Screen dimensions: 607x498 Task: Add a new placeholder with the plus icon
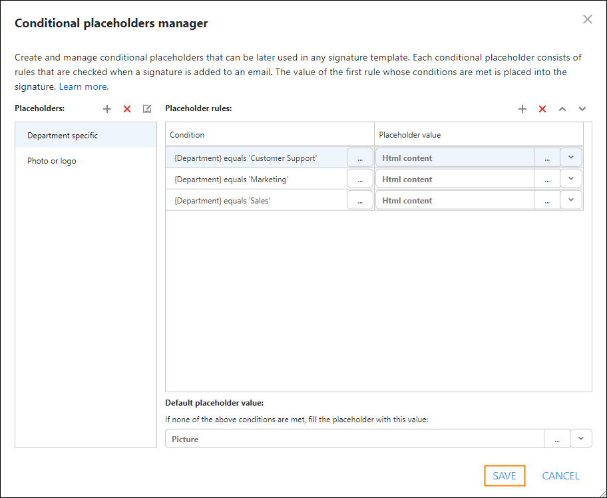click(x=107, y=108)
